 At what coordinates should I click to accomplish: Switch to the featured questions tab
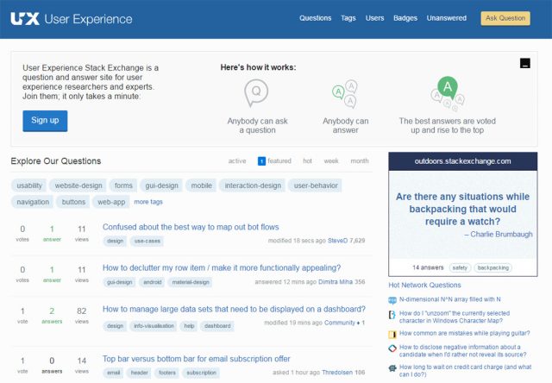(x=274, y=161)
